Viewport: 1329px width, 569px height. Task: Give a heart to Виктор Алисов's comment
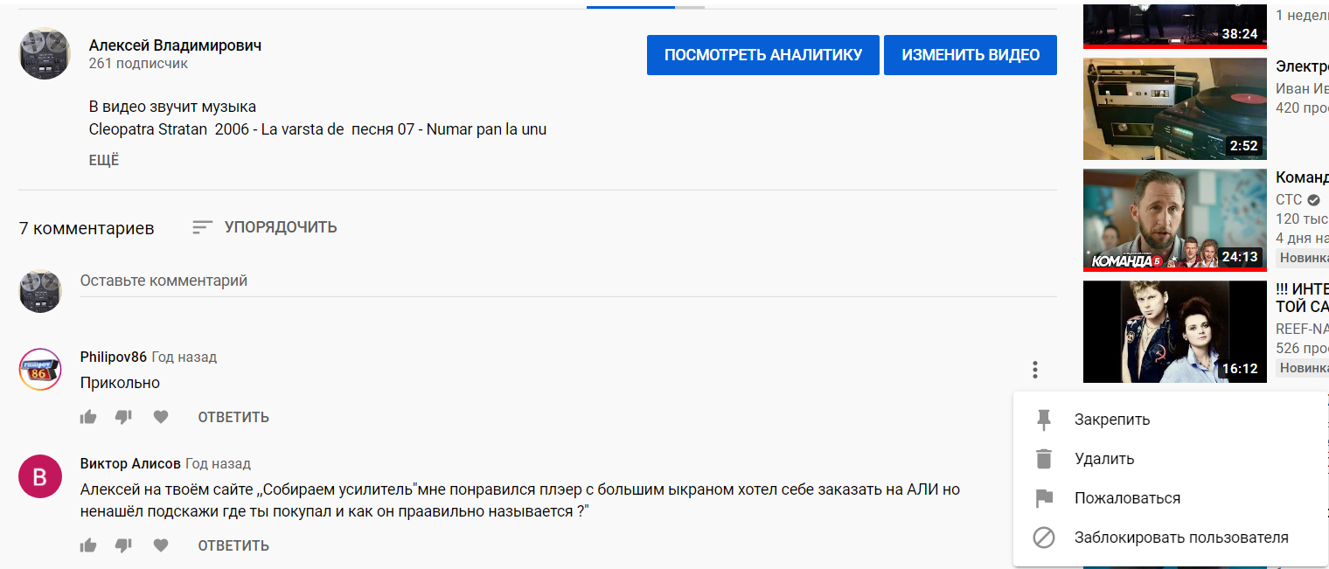(x=161, y=545)
